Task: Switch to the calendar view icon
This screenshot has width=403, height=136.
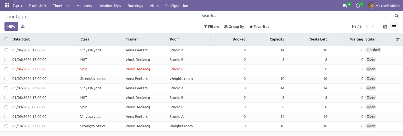Action: (385, 27)
